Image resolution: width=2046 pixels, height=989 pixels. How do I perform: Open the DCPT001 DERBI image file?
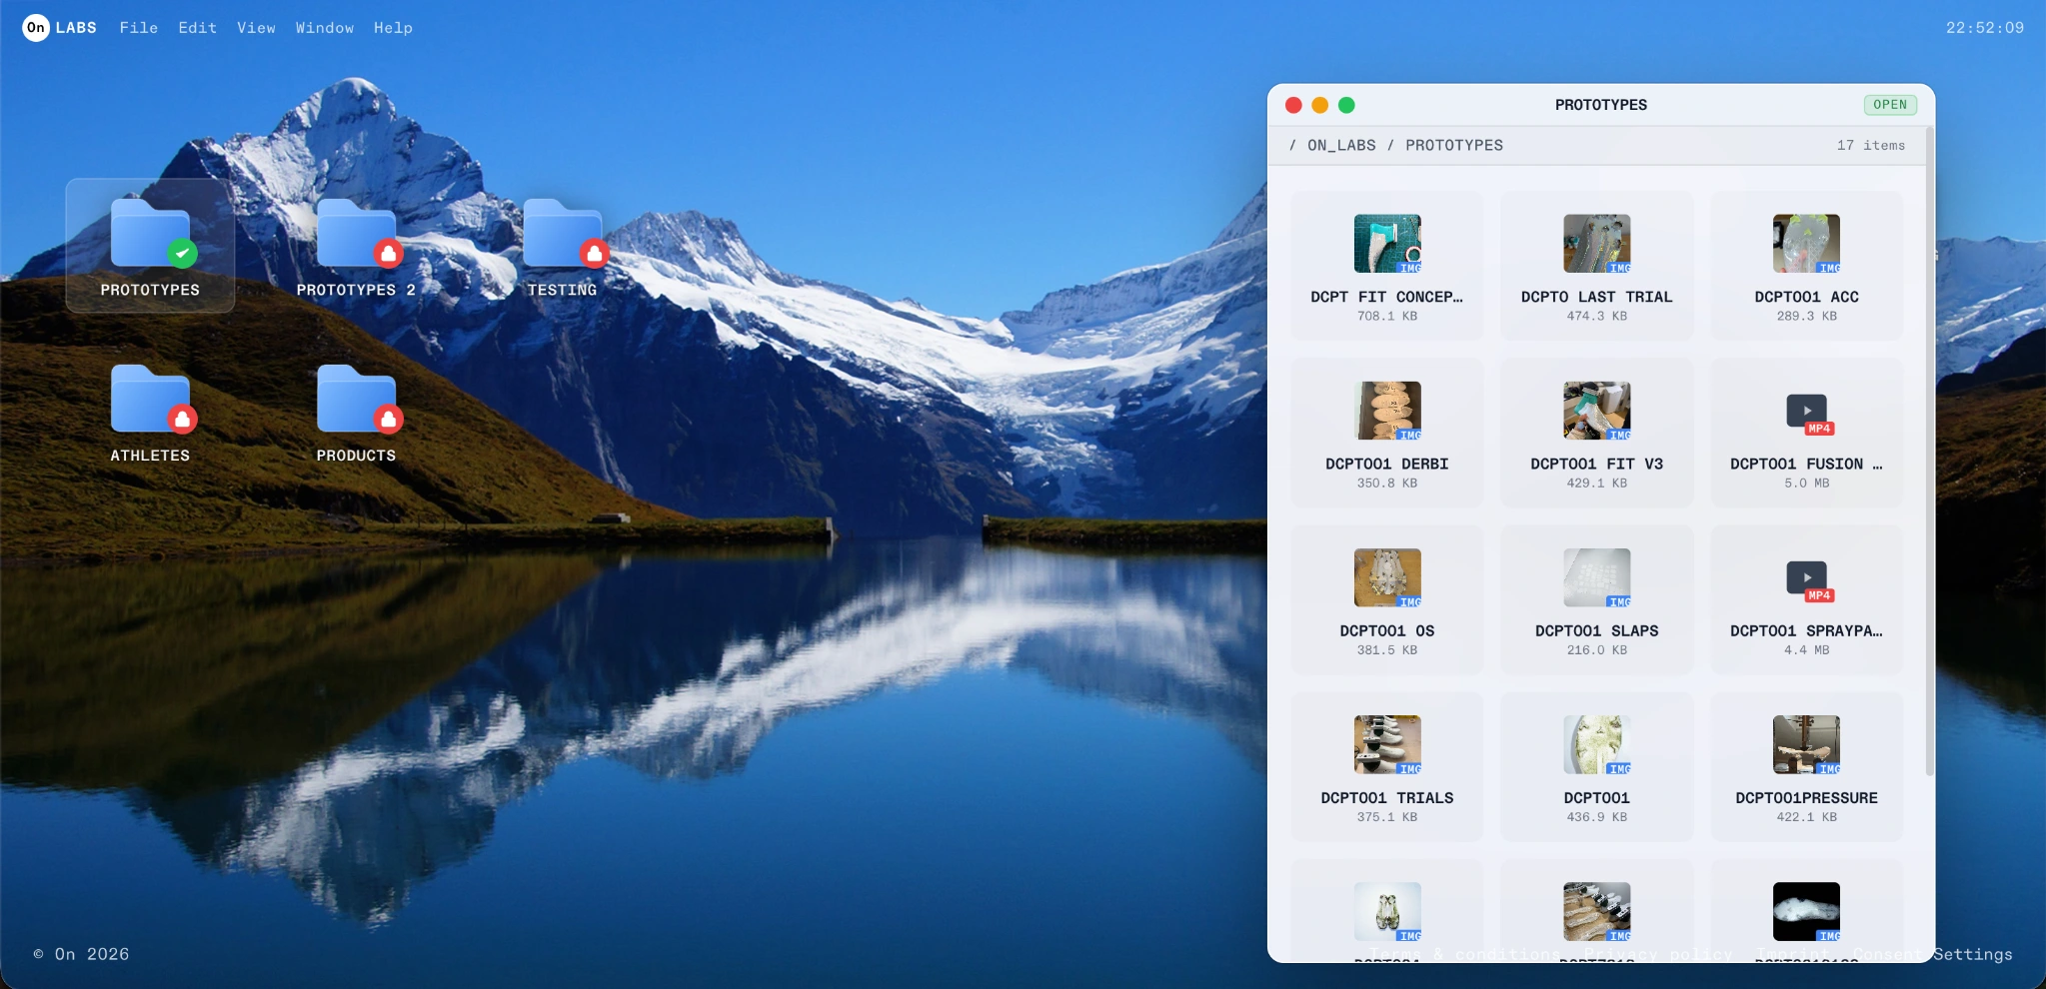coord(1386,433)
